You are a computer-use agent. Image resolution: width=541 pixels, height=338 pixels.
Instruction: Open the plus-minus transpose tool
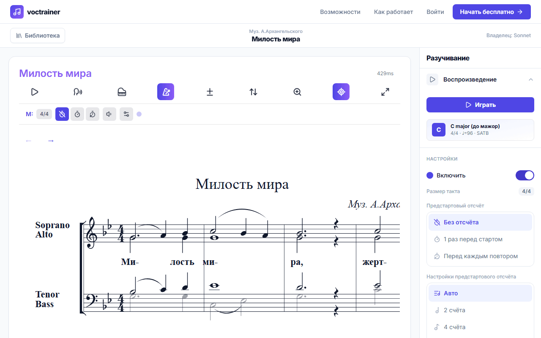210,92
